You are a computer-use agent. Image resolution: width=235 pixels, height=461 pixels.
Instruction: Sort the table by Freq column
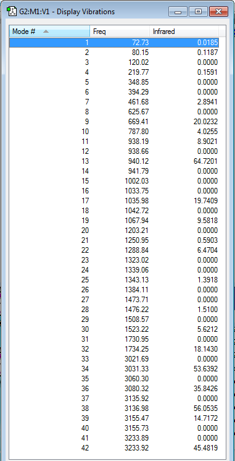coord(120,31)
